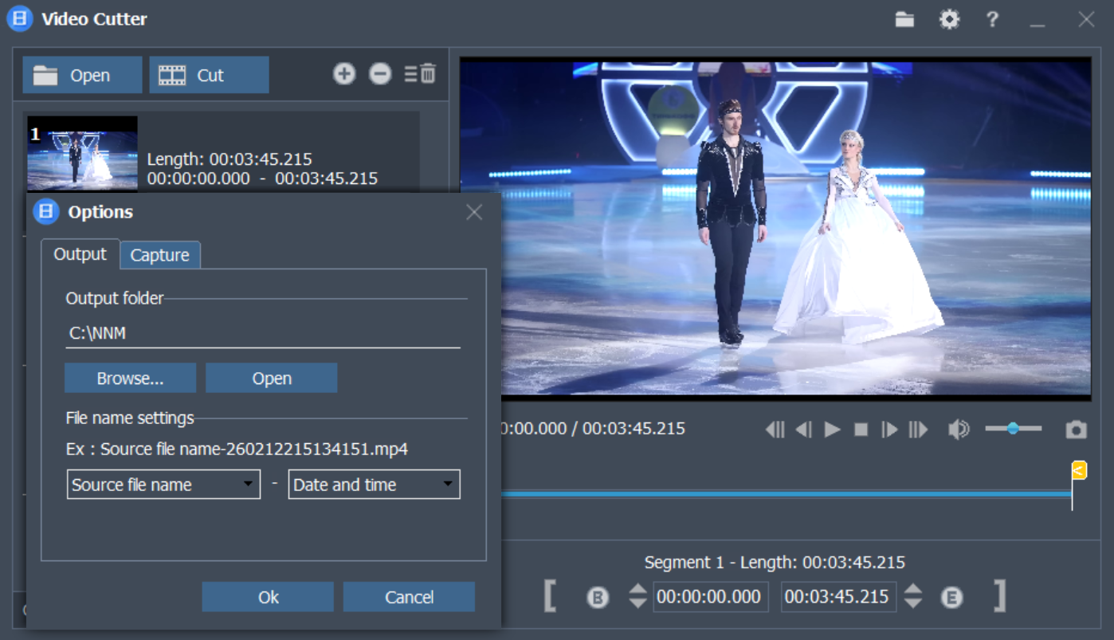Click the output folder path field

coord(262,334)
